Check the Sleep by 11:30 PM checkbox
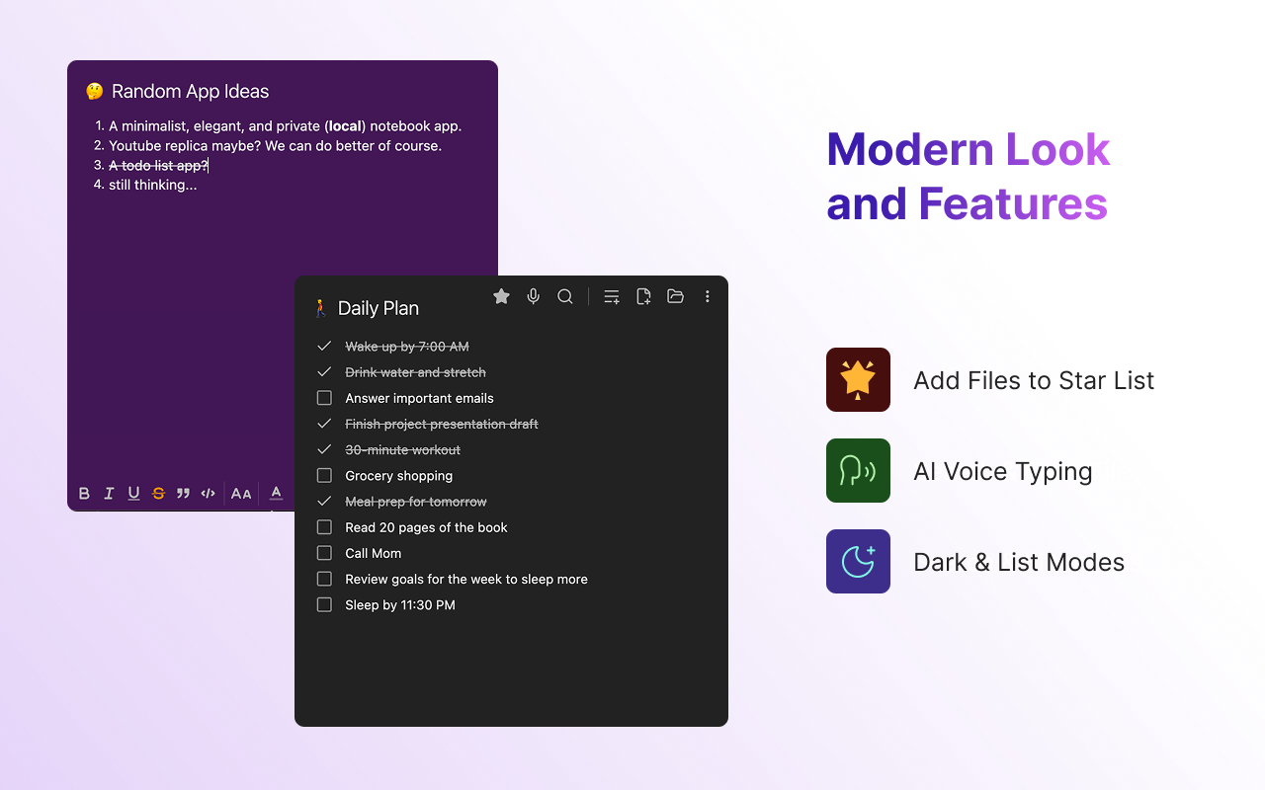The height and width of the screenshot is (790, 1265). (x=324, y=604)
